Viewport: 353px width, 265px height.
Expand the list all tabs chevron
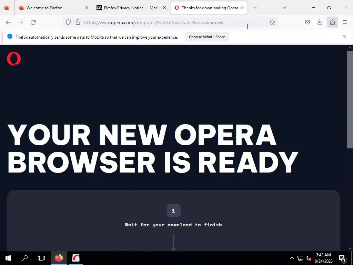coord(284,8)
